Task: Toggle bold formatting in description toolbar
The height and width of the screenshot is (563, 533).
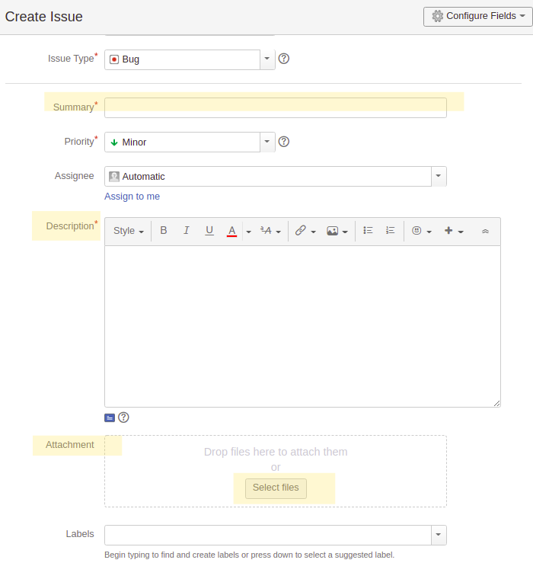Action: click(164, 231)
